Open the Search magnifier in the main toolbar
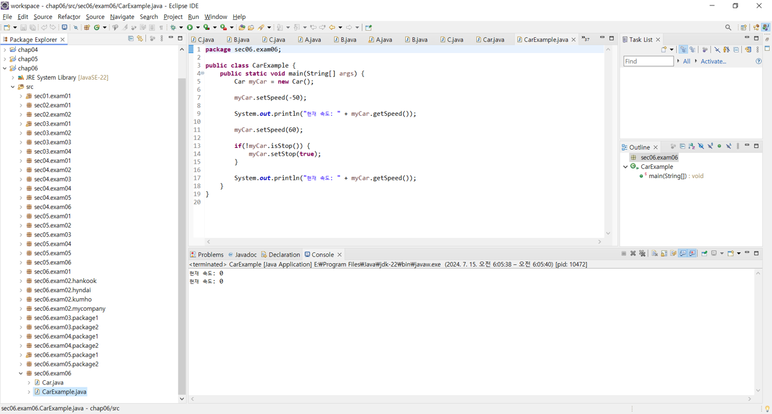The height and width of the screenshot is (414, 772). click(728, 27)
